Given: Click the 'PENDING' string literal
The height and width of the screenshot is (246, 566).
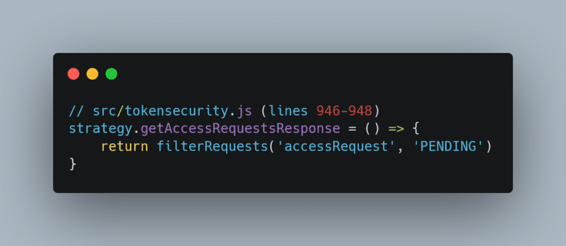Looking at the screenshot, I should (x=447, y=147).
